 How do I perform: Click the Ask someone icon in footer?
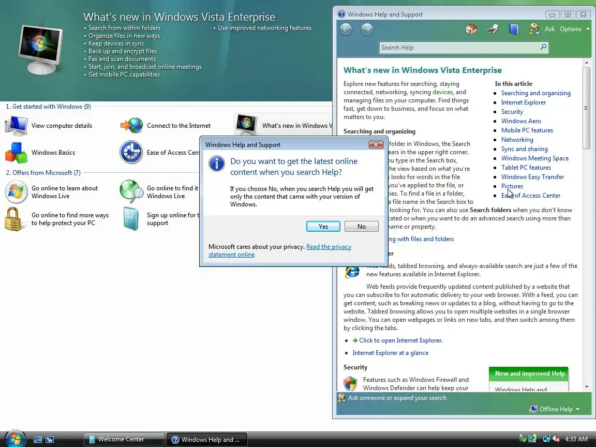point(341,398)
